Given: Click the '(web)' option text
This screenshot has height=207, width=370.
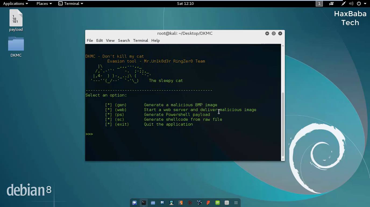Looking at the screenshot, I should 121,110.
